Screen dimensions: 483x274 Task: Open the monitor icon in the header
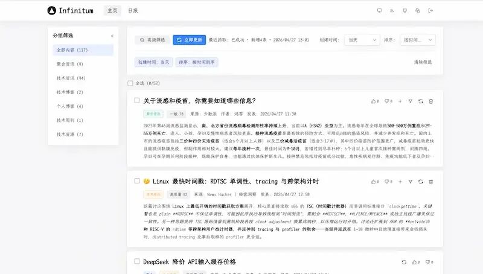coord(380,10)
